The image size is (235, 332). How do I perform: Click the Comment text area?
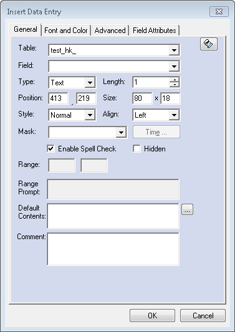pyautogui.click(x=113, y=249)
